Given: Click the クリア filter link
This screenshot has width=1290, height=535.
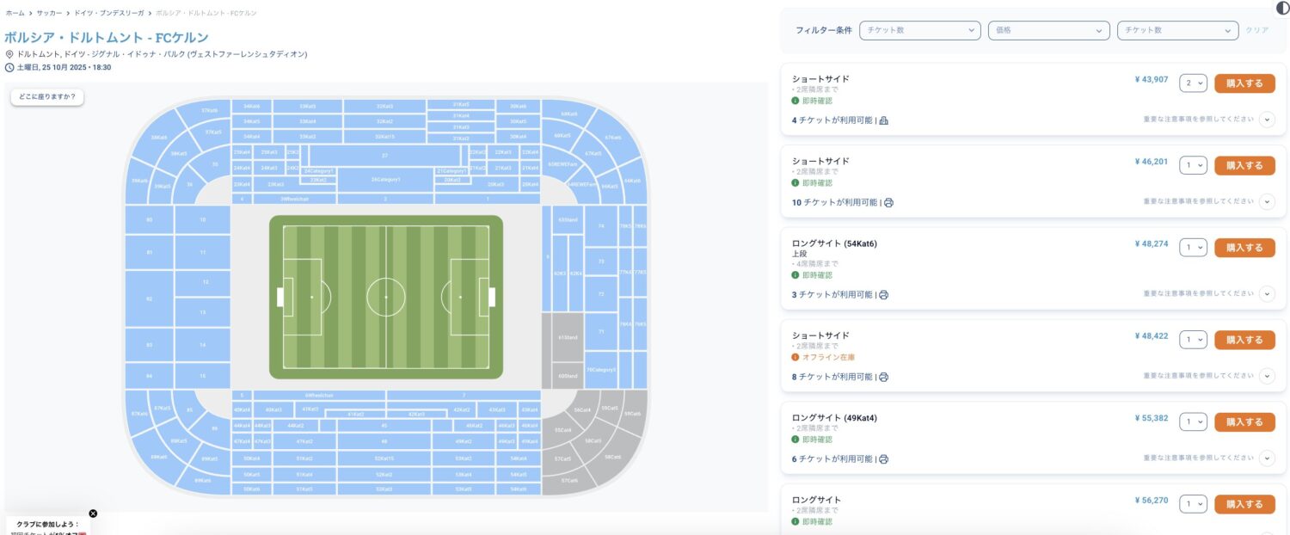Looking at the screenshot, I should [1256, 30].
